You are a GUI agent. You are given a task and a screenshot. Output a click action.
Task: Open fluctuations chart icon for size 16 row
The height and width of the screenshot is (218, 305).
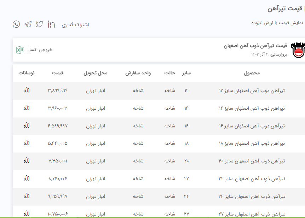[27, 125]
